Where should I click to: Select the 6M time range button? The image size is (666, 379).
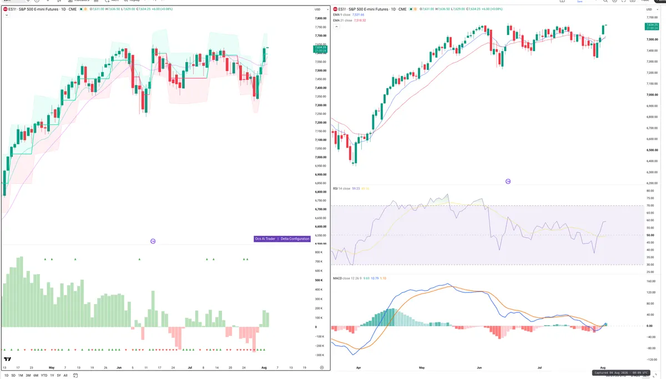tap(36, 376)
